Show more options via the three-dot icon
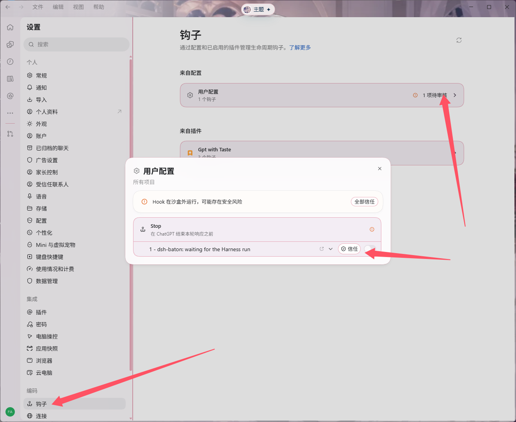 coord(10,113)
